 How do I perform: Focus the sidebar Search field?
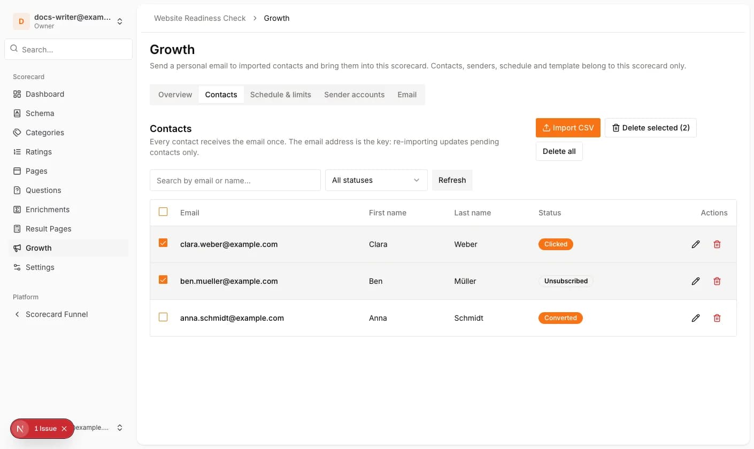point(68,49)
